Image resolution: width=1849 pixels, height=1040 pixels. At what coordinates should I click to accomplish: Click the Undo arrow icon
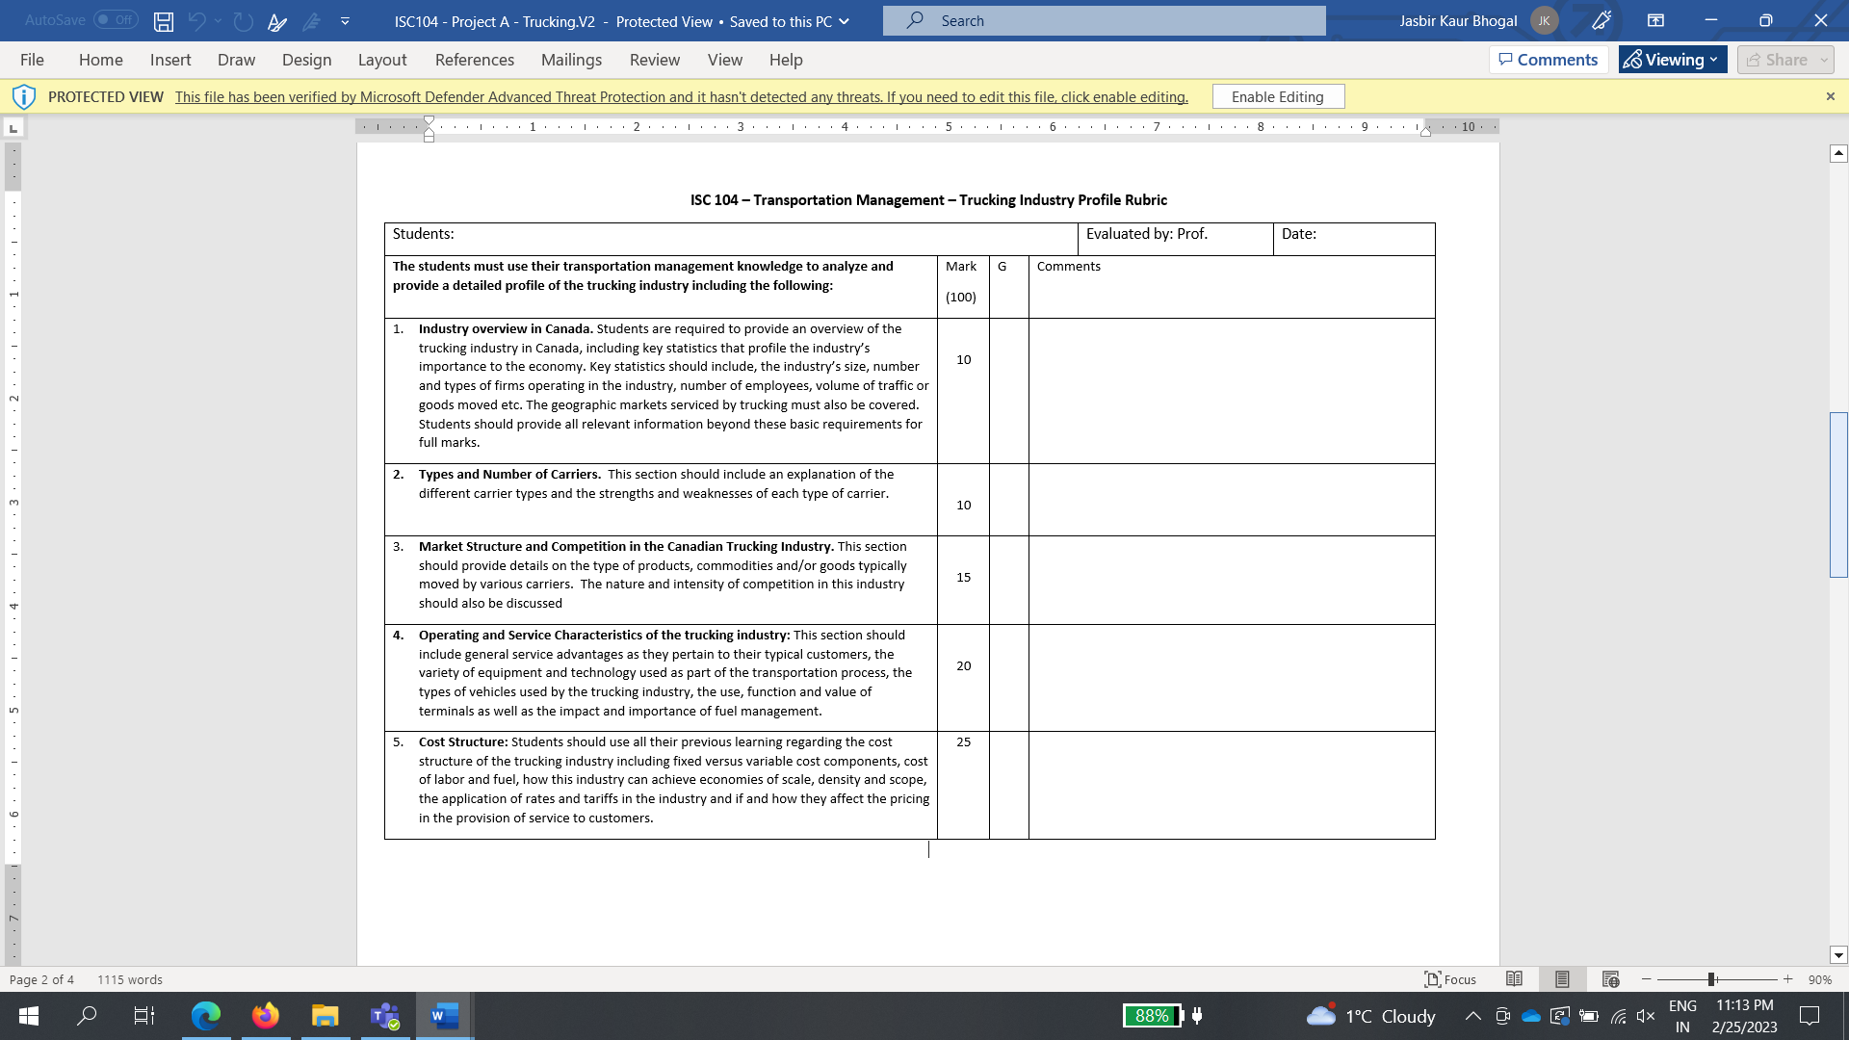(197, 21)
